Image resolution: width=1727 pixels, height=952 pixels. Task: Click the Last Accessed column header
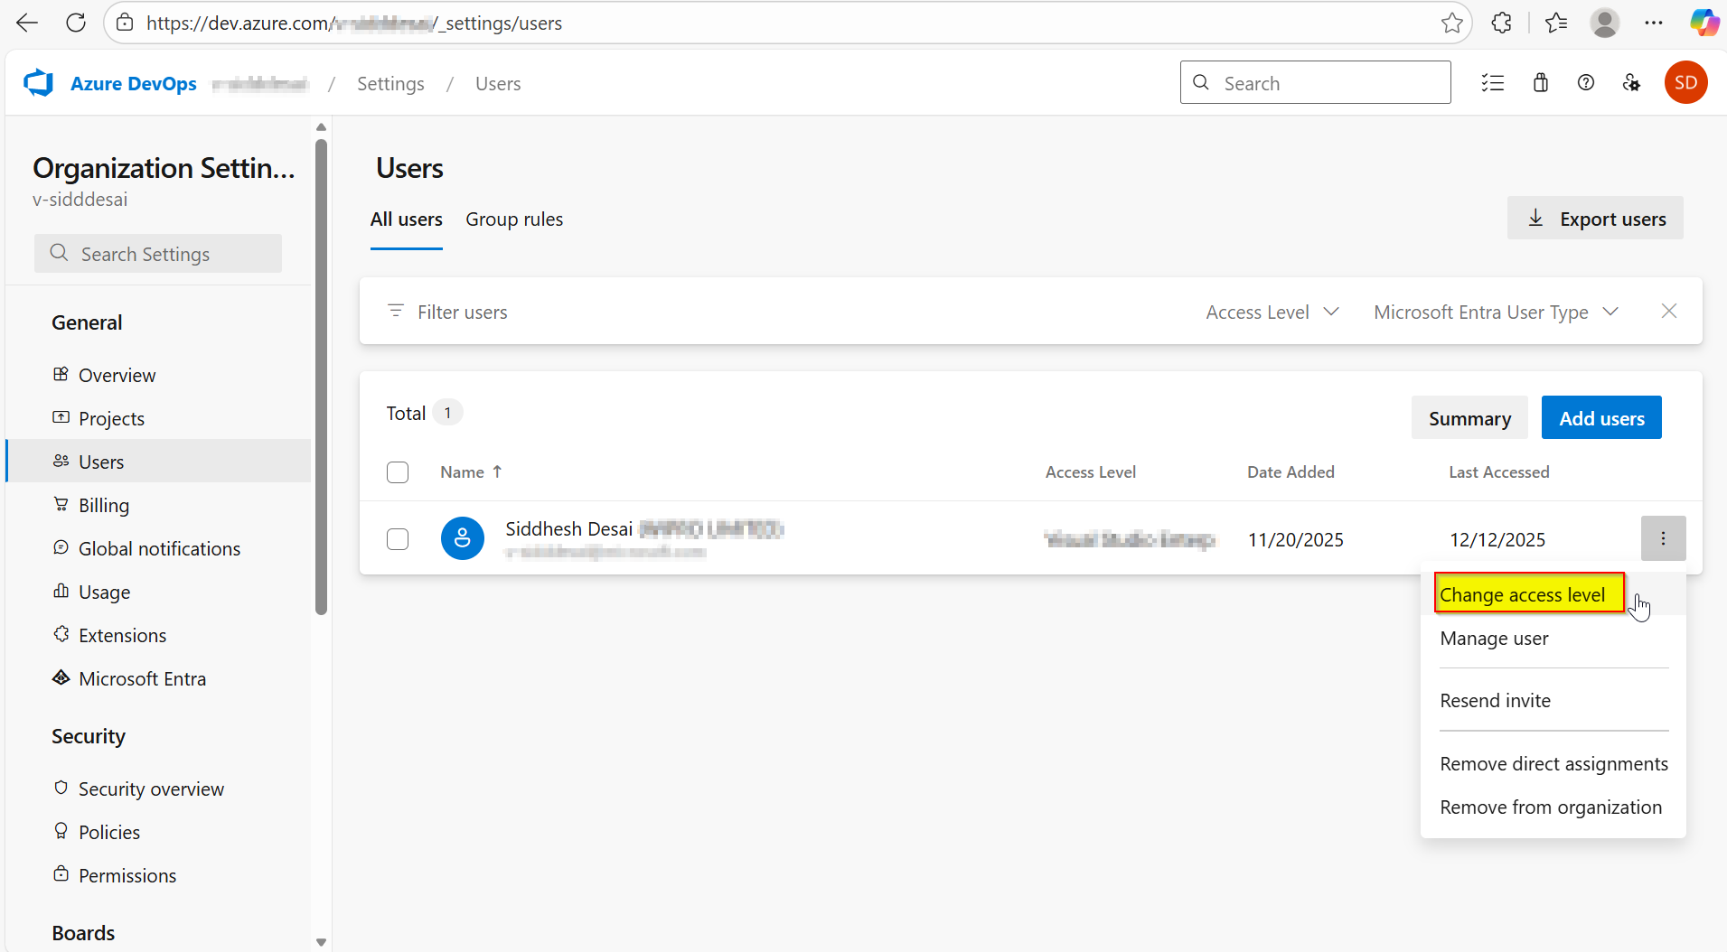(1498, 472)
